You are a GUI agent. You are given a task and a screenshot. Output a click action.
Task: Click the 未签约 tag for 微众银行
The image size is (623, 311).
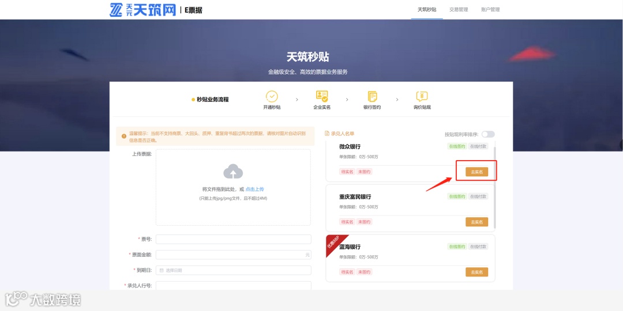pos(365,172)
